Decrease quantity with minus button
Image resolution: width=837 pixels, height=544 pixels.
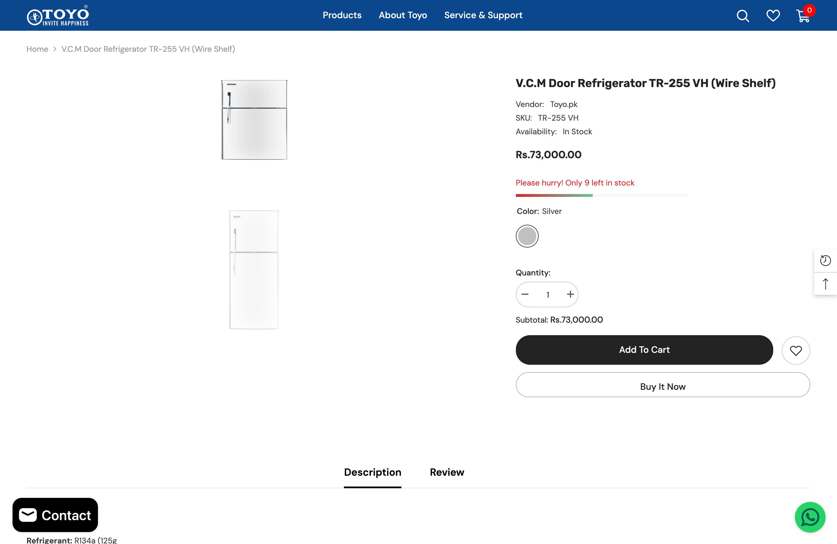pos(525,294)
